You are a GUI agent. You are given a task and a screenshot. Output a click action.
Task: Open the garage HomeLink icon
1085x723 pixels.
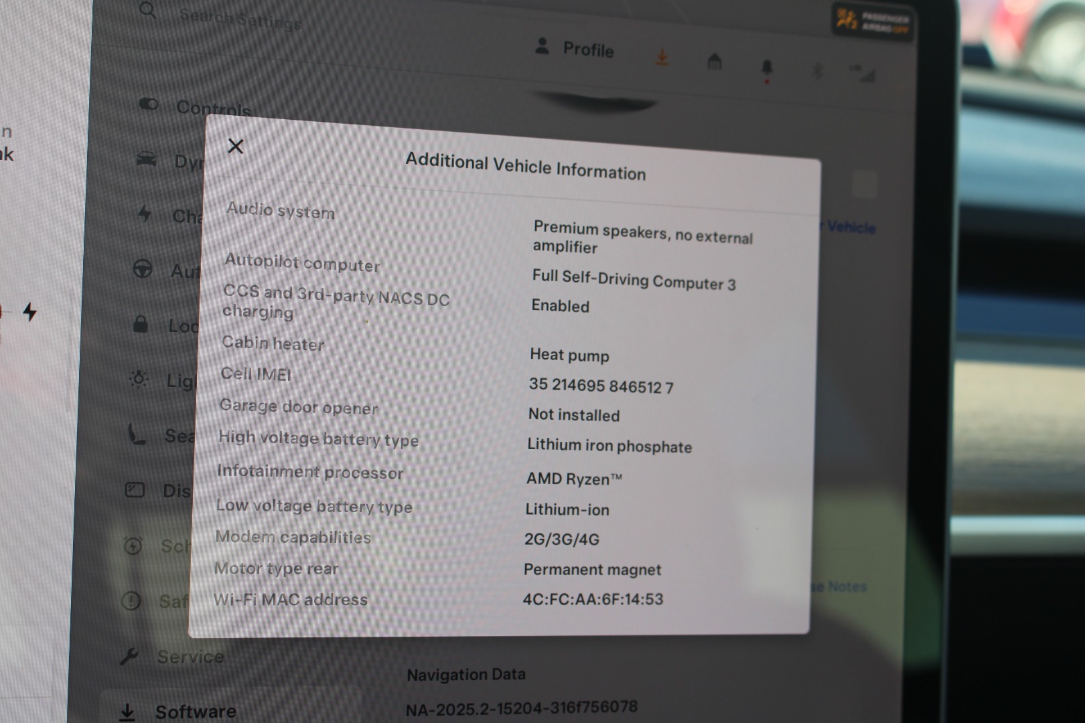[715, 62]
